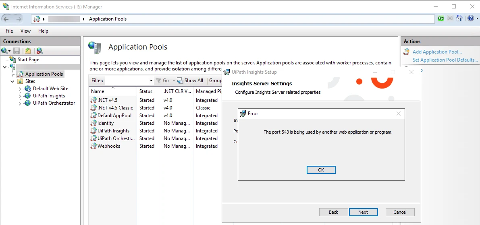Click the Up folder icon in Connections
Image resolution: width=480 pixels, height=225 pixels.
28,51
